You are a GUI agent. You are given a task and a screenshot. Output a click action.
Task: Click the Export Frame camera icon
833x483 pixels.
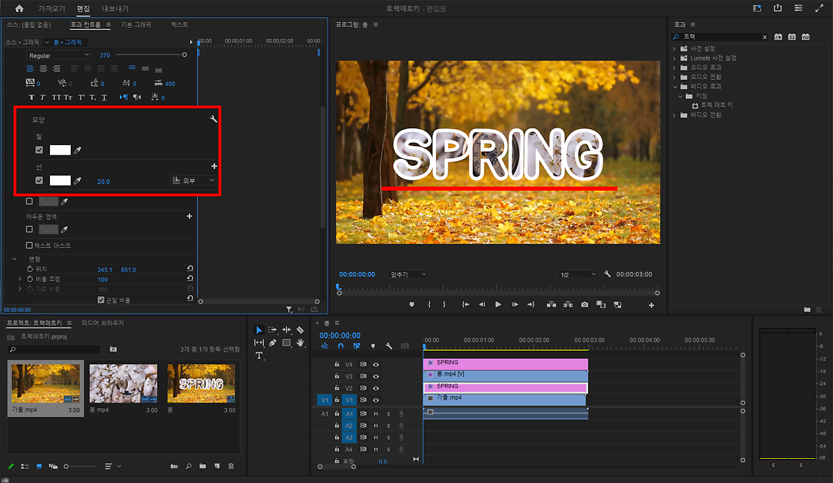584,304
